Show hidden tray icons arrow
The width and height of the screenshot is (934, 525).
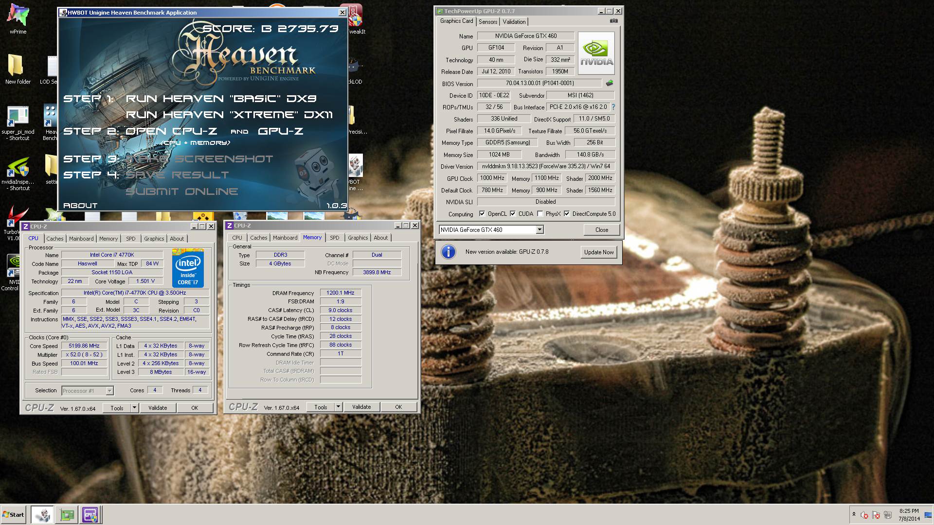pos(853,515)
